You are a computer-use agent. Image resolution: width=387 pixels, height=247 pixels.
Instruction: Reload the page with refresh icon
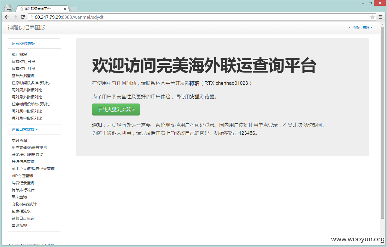[x=23, y=17]
